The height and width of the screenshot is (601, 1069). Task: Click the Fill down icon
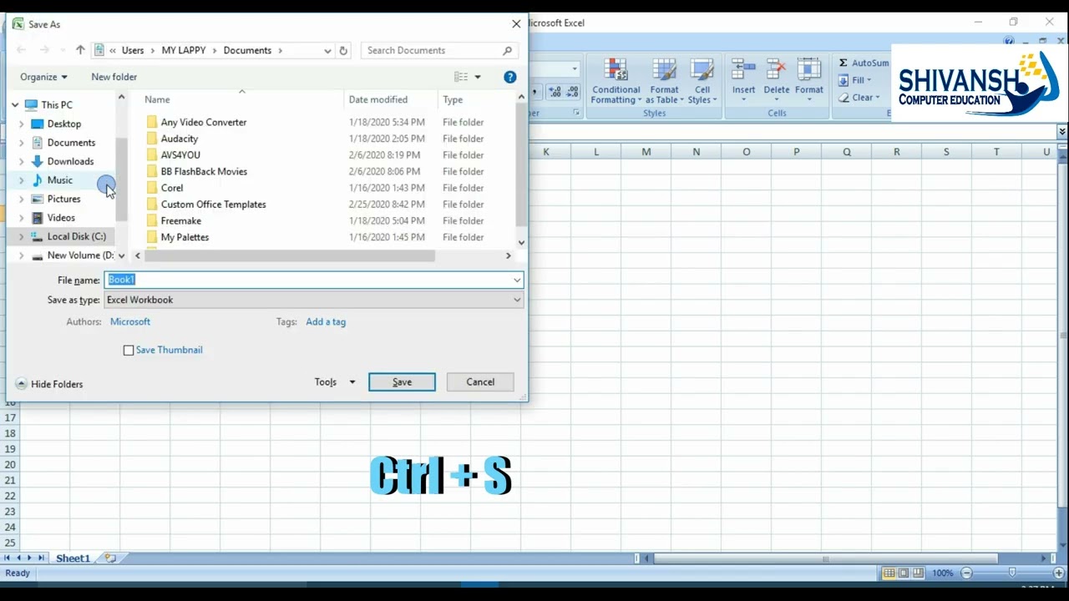point(844,80)
